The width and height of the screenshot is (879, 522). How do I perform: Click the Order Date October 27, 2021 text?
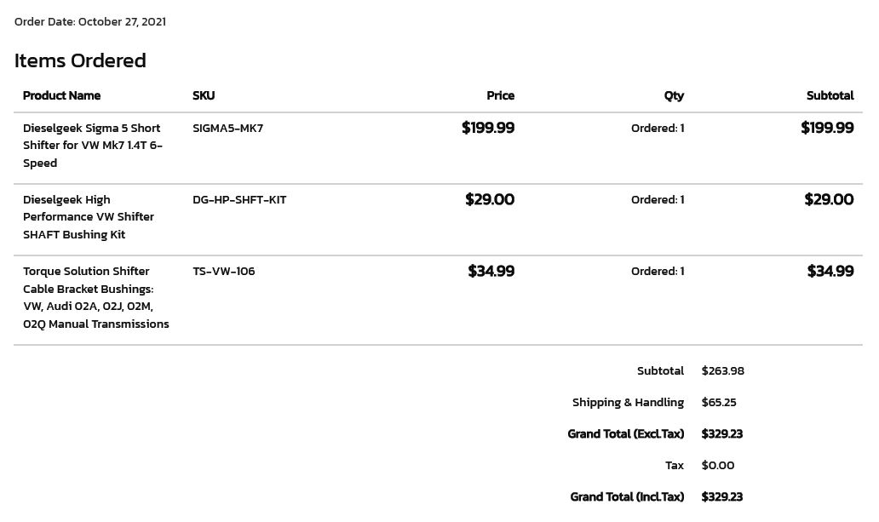[x=90, y=22]
